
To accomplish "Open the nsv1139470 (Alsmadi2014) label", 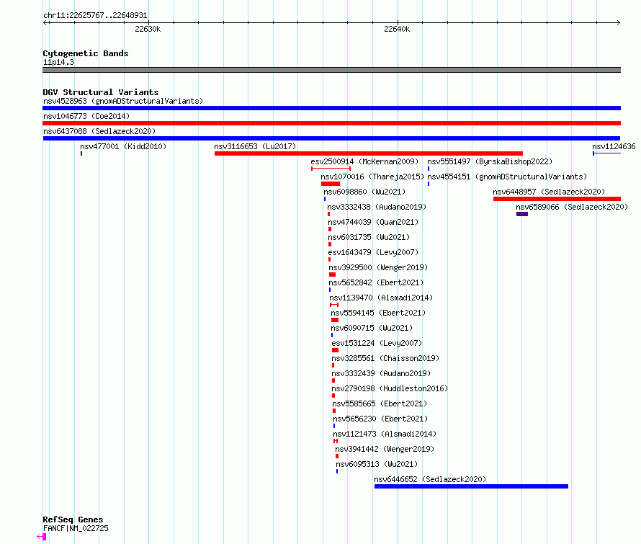I will (x=381, y=298).
